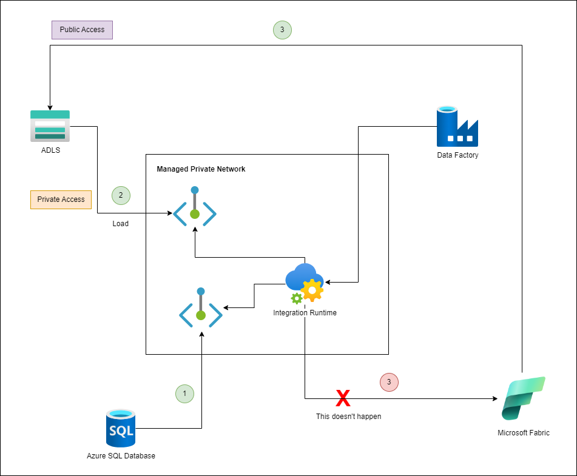Click the Integration Runtime cloud gear icon
Image resolution: width=577 pixels, height=476 pixels.
click(305, 284)
